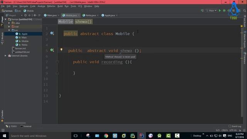
Task: Toggle the Structure side tool tab
Action: 2,38
